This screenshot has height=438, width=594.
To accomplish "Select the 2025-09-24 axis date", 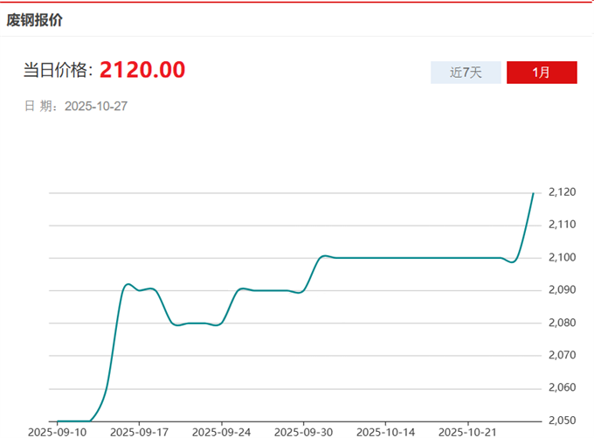I will tap(221, 432).
